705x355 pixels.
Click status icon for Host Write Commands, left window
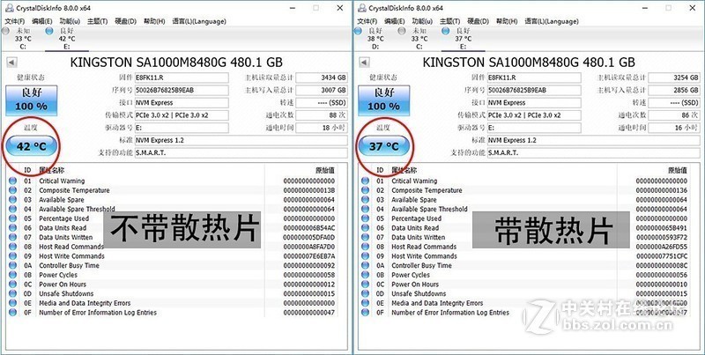click(x=12, y=256)
